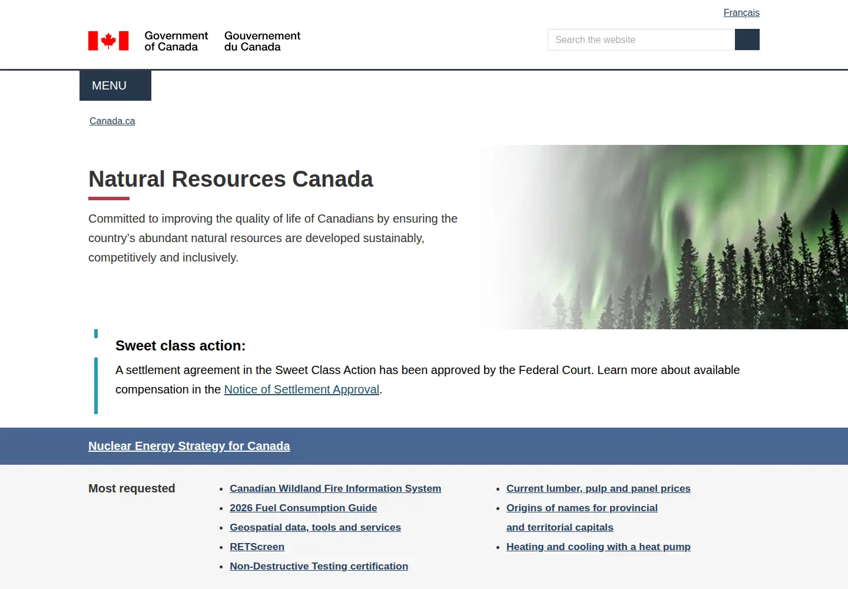This screenshot has width=848, height=589.
Task: Open the Canada.ca breadcrumb link
Action: (x=112, y=121)
